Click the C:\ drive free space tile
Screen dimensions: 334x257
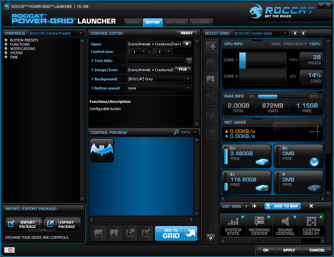pos(246,156)
